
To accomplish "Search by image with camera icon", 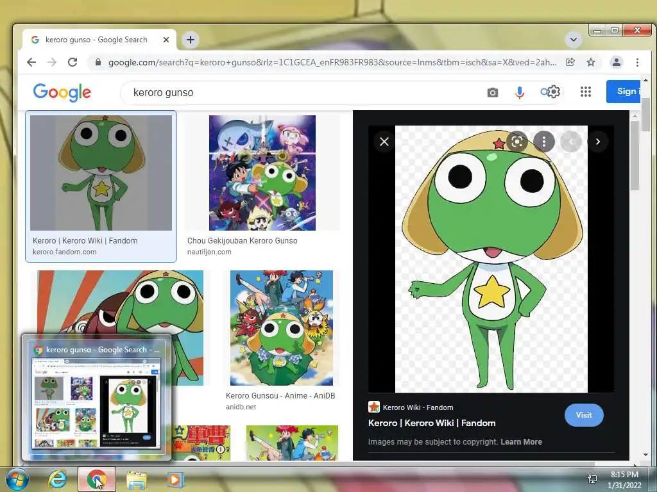I will tap(493, 92).
